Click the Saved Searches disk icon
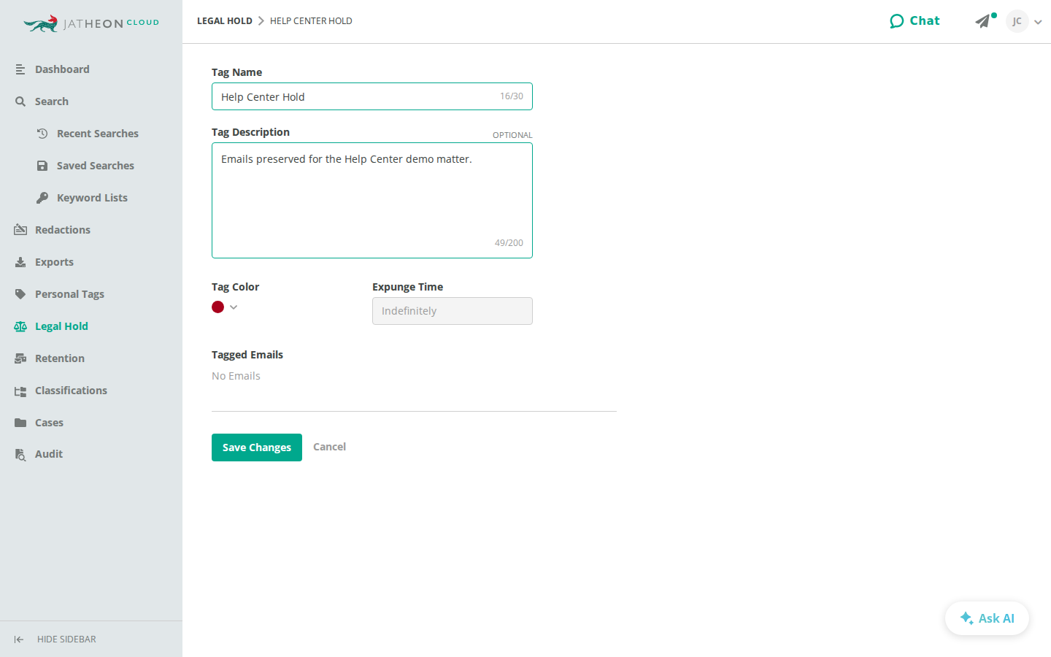 point(42,166)
